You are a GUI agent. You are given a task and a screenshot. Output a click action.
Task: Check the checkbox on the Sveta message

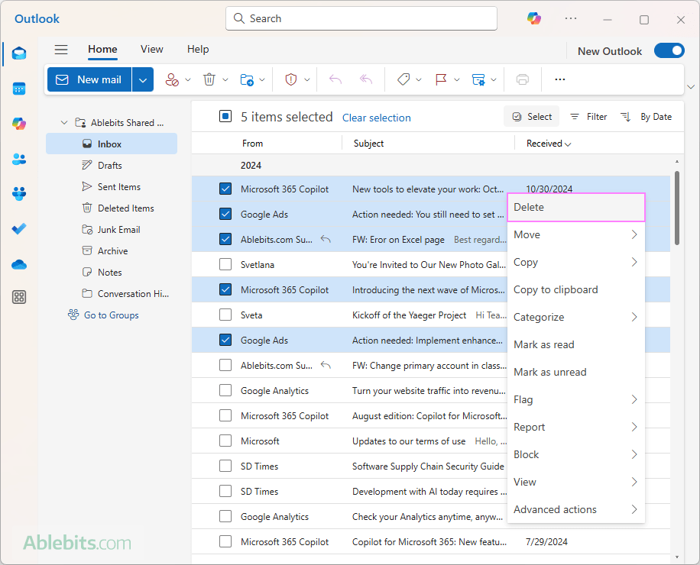pyautogui.click(x=225, y=315)
